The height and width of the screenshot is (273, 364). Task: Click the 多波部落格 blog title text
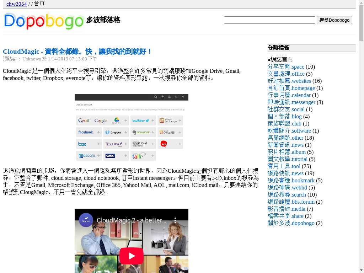point(103,20)
